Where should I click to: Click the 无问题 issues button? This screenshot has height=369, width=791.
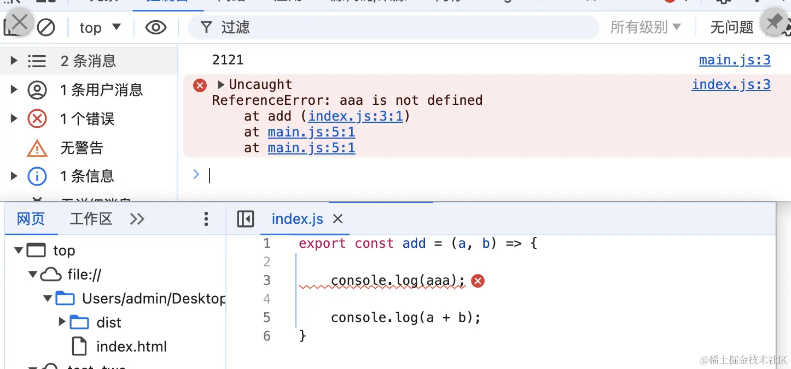[732, 27]
